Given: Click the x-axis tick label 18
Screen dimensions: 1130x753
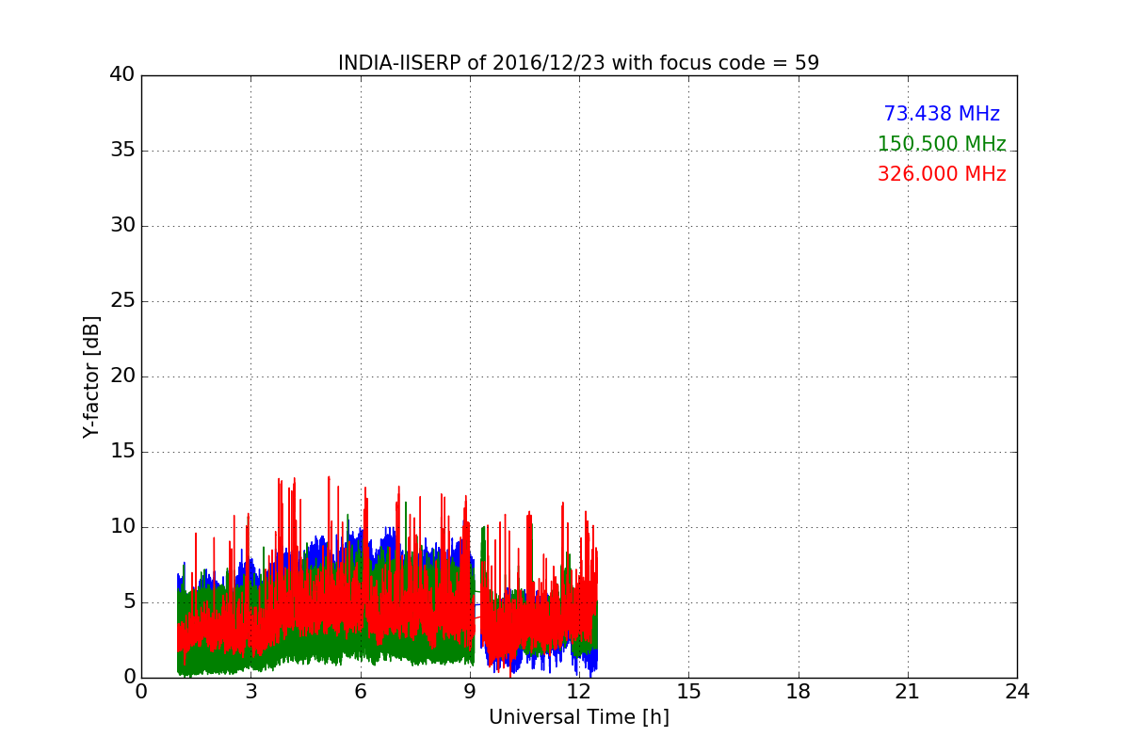Looking at the screenshot, I should (x=798, y=691).
